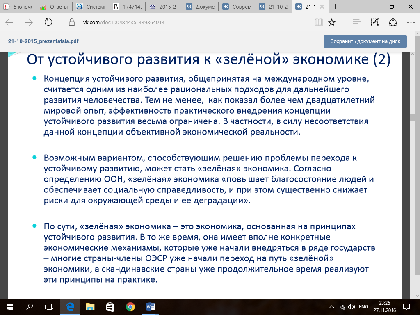Viewport: 420px width, 315px height.
Task: Open the 21-10-2015_prezentatsia.pdf file link
Action: (43, 41)
